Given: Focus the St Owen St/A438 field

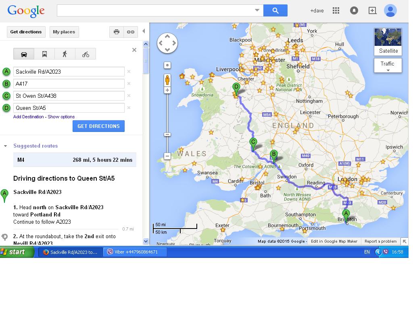Looking at the screenshot, I should [x=69, y=96].
